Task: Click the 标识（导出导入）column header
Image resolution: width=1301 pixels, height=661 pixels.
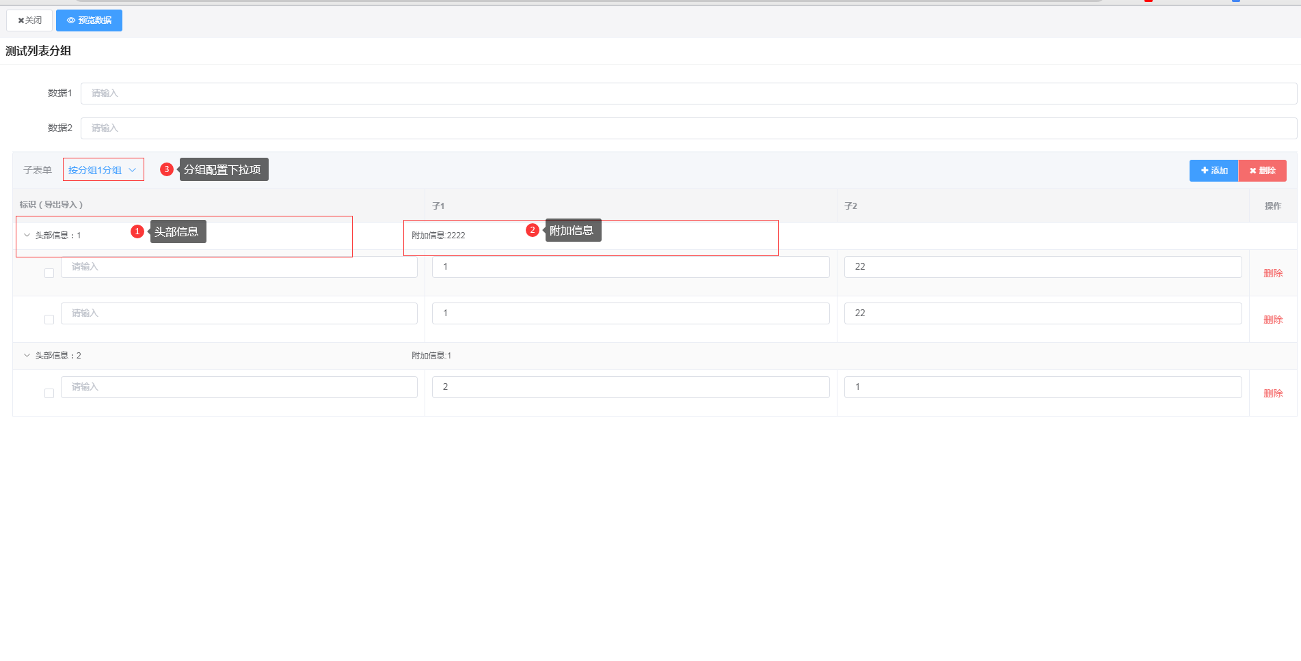Action: [x=51, y=205]
